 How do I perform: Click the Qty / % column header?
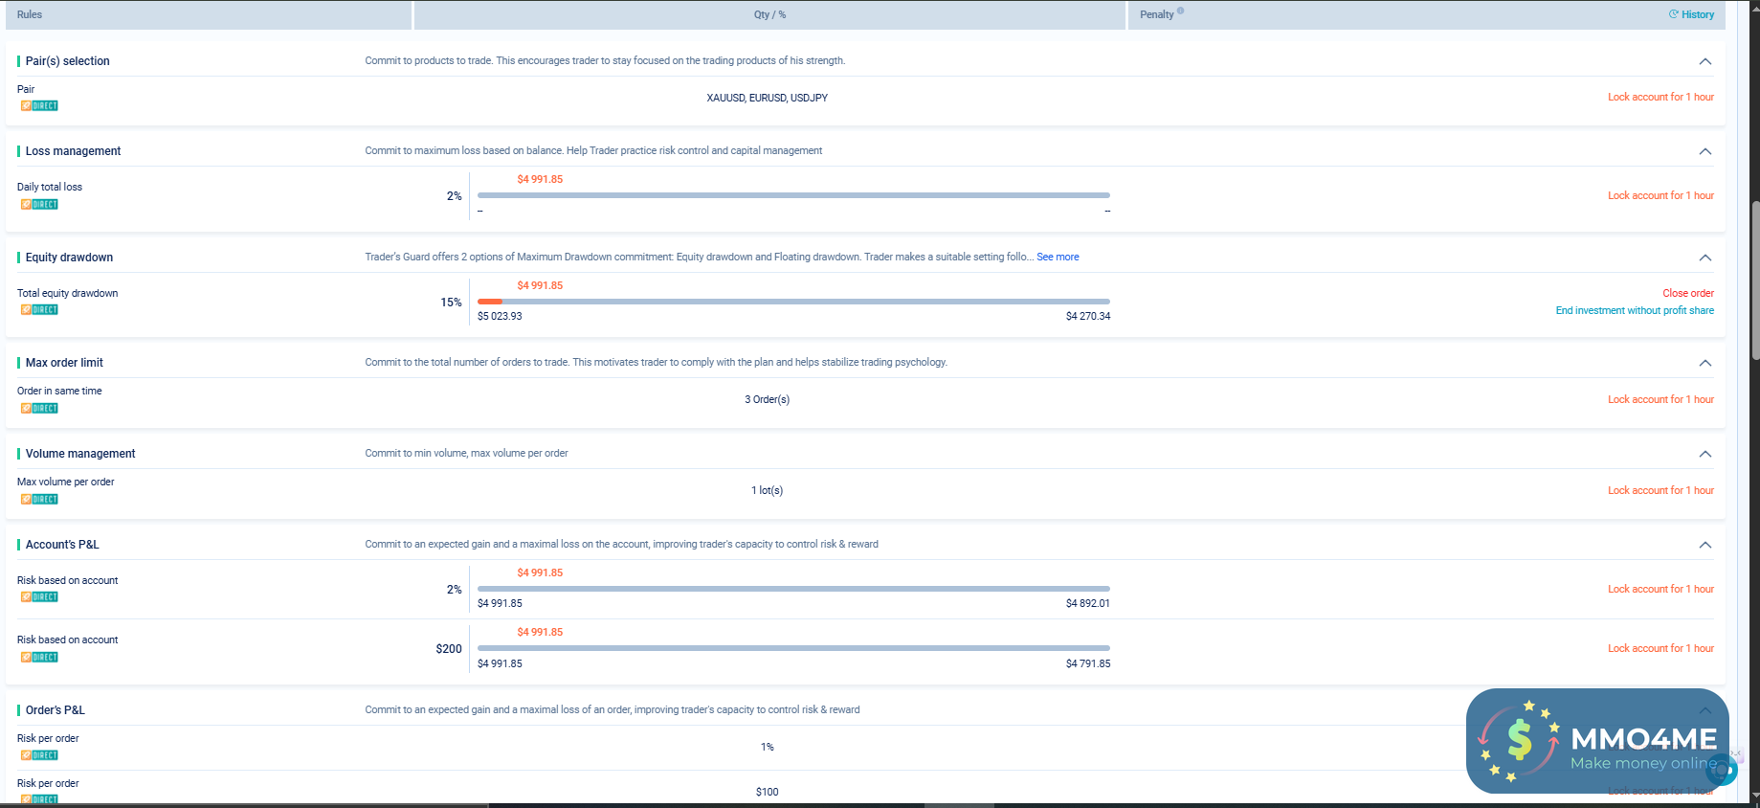(x=769, y=14)
